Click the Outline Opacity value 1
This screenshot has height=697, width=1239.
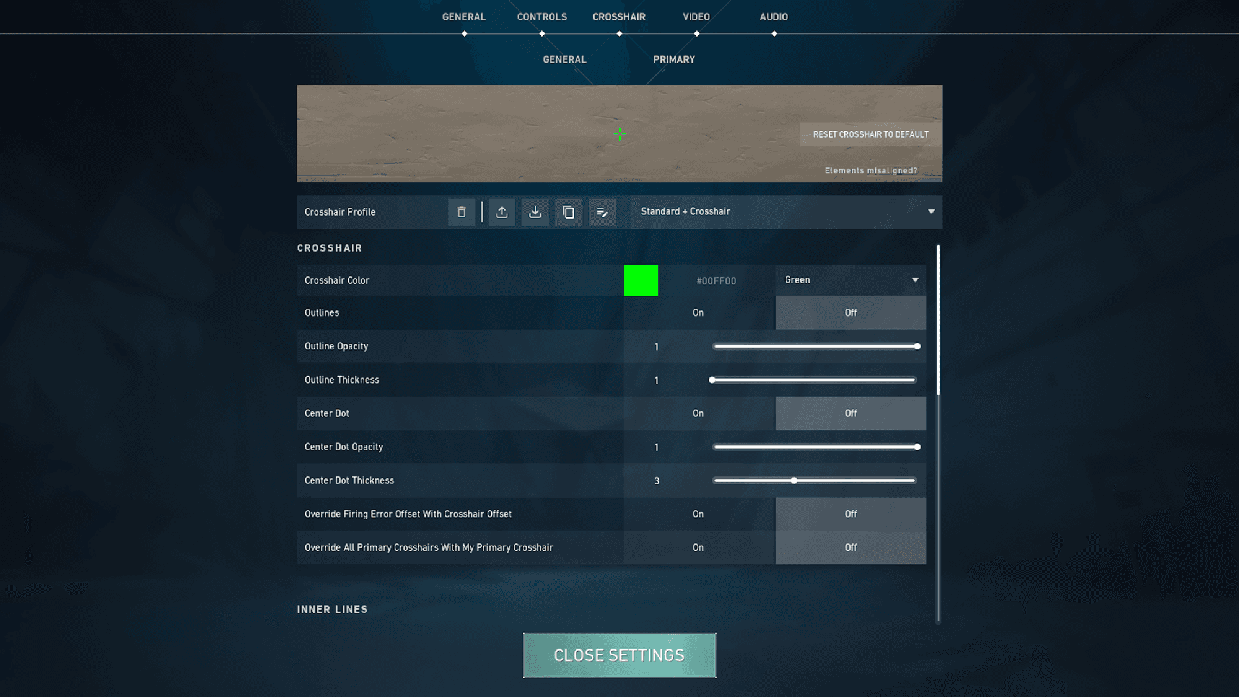tap(657, 347)
